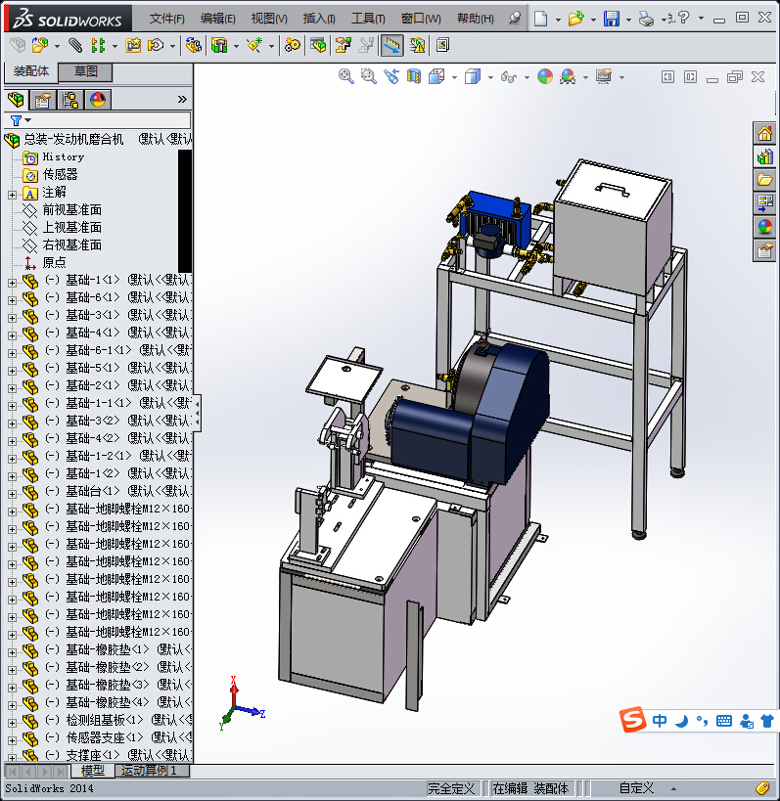
Task: Select the 传感器支座<1> component
Action: pos(105,737)
